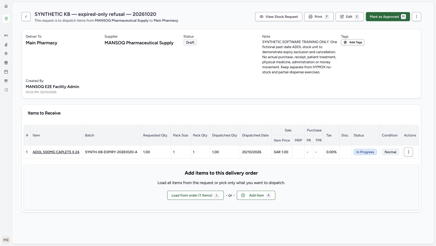
Task: Open the ADOL 500MG CAPLETS X 24 link
Action: (56, 152)
